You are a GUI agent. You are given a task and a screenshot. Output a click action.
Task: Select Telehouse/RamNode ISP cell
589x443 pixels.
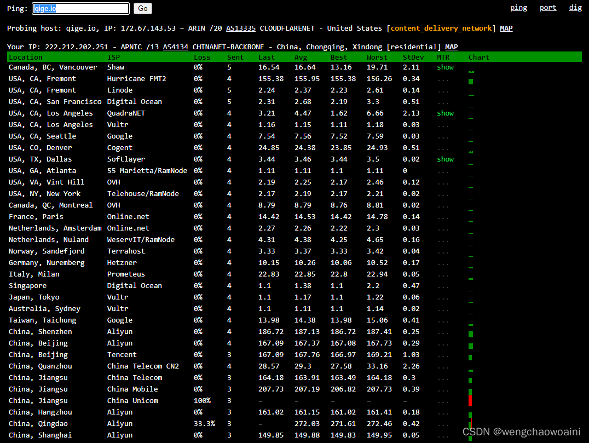pyautogui.click(x=143, y=194)
